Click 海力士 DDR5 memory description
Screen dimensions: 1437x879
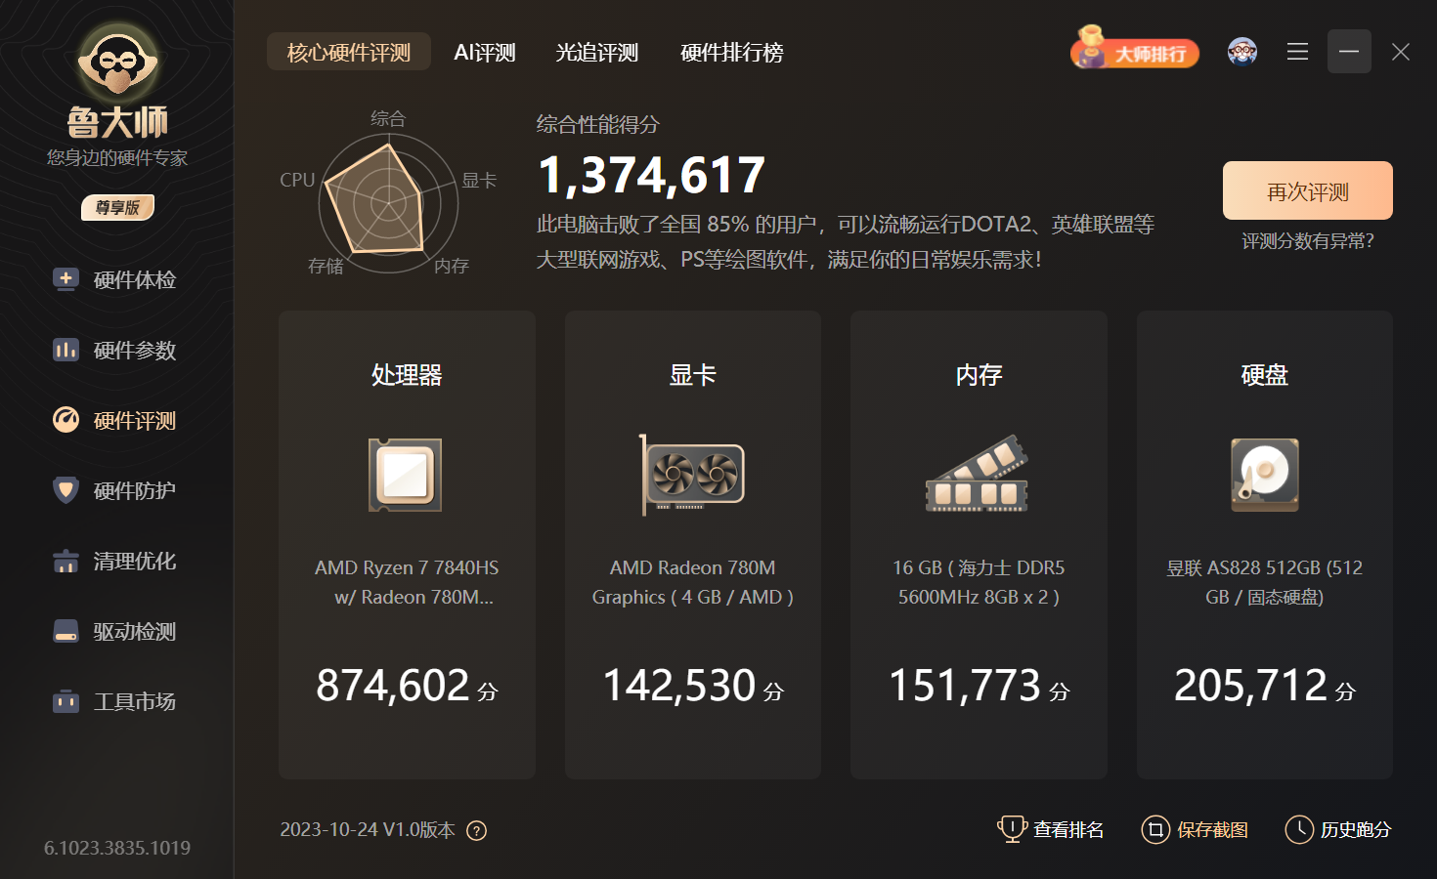(x=979, y=582)
